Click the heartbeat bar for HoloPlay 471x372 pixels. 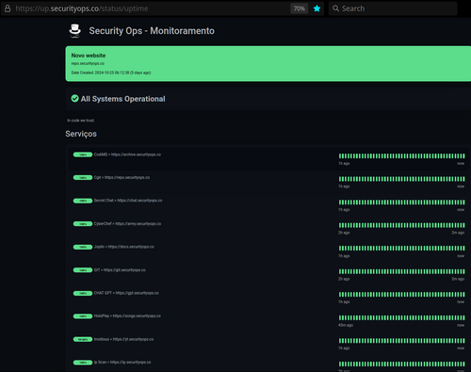[401, 317]
